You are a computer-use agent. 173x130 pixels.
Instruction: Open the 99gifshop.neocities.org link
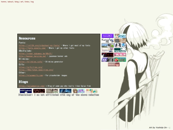click(36, 70)
